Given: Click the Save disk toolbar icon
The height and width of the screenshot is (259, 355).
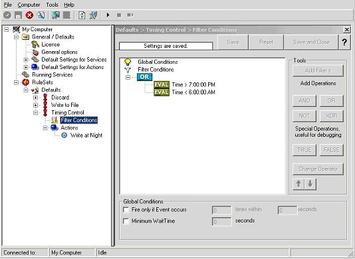Looking at the screenshot, I should click(x=18, y=15).
